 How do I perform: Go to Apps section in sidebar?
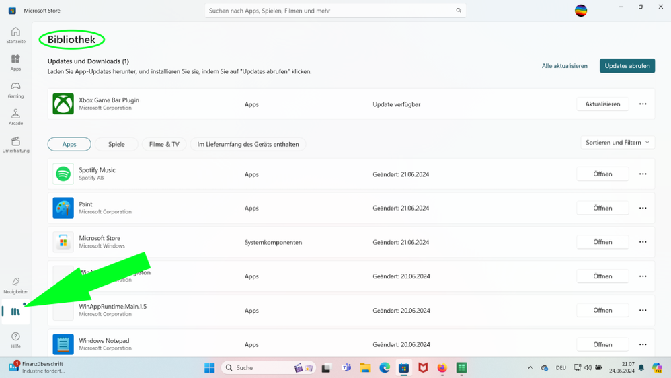tap(15, 62)
